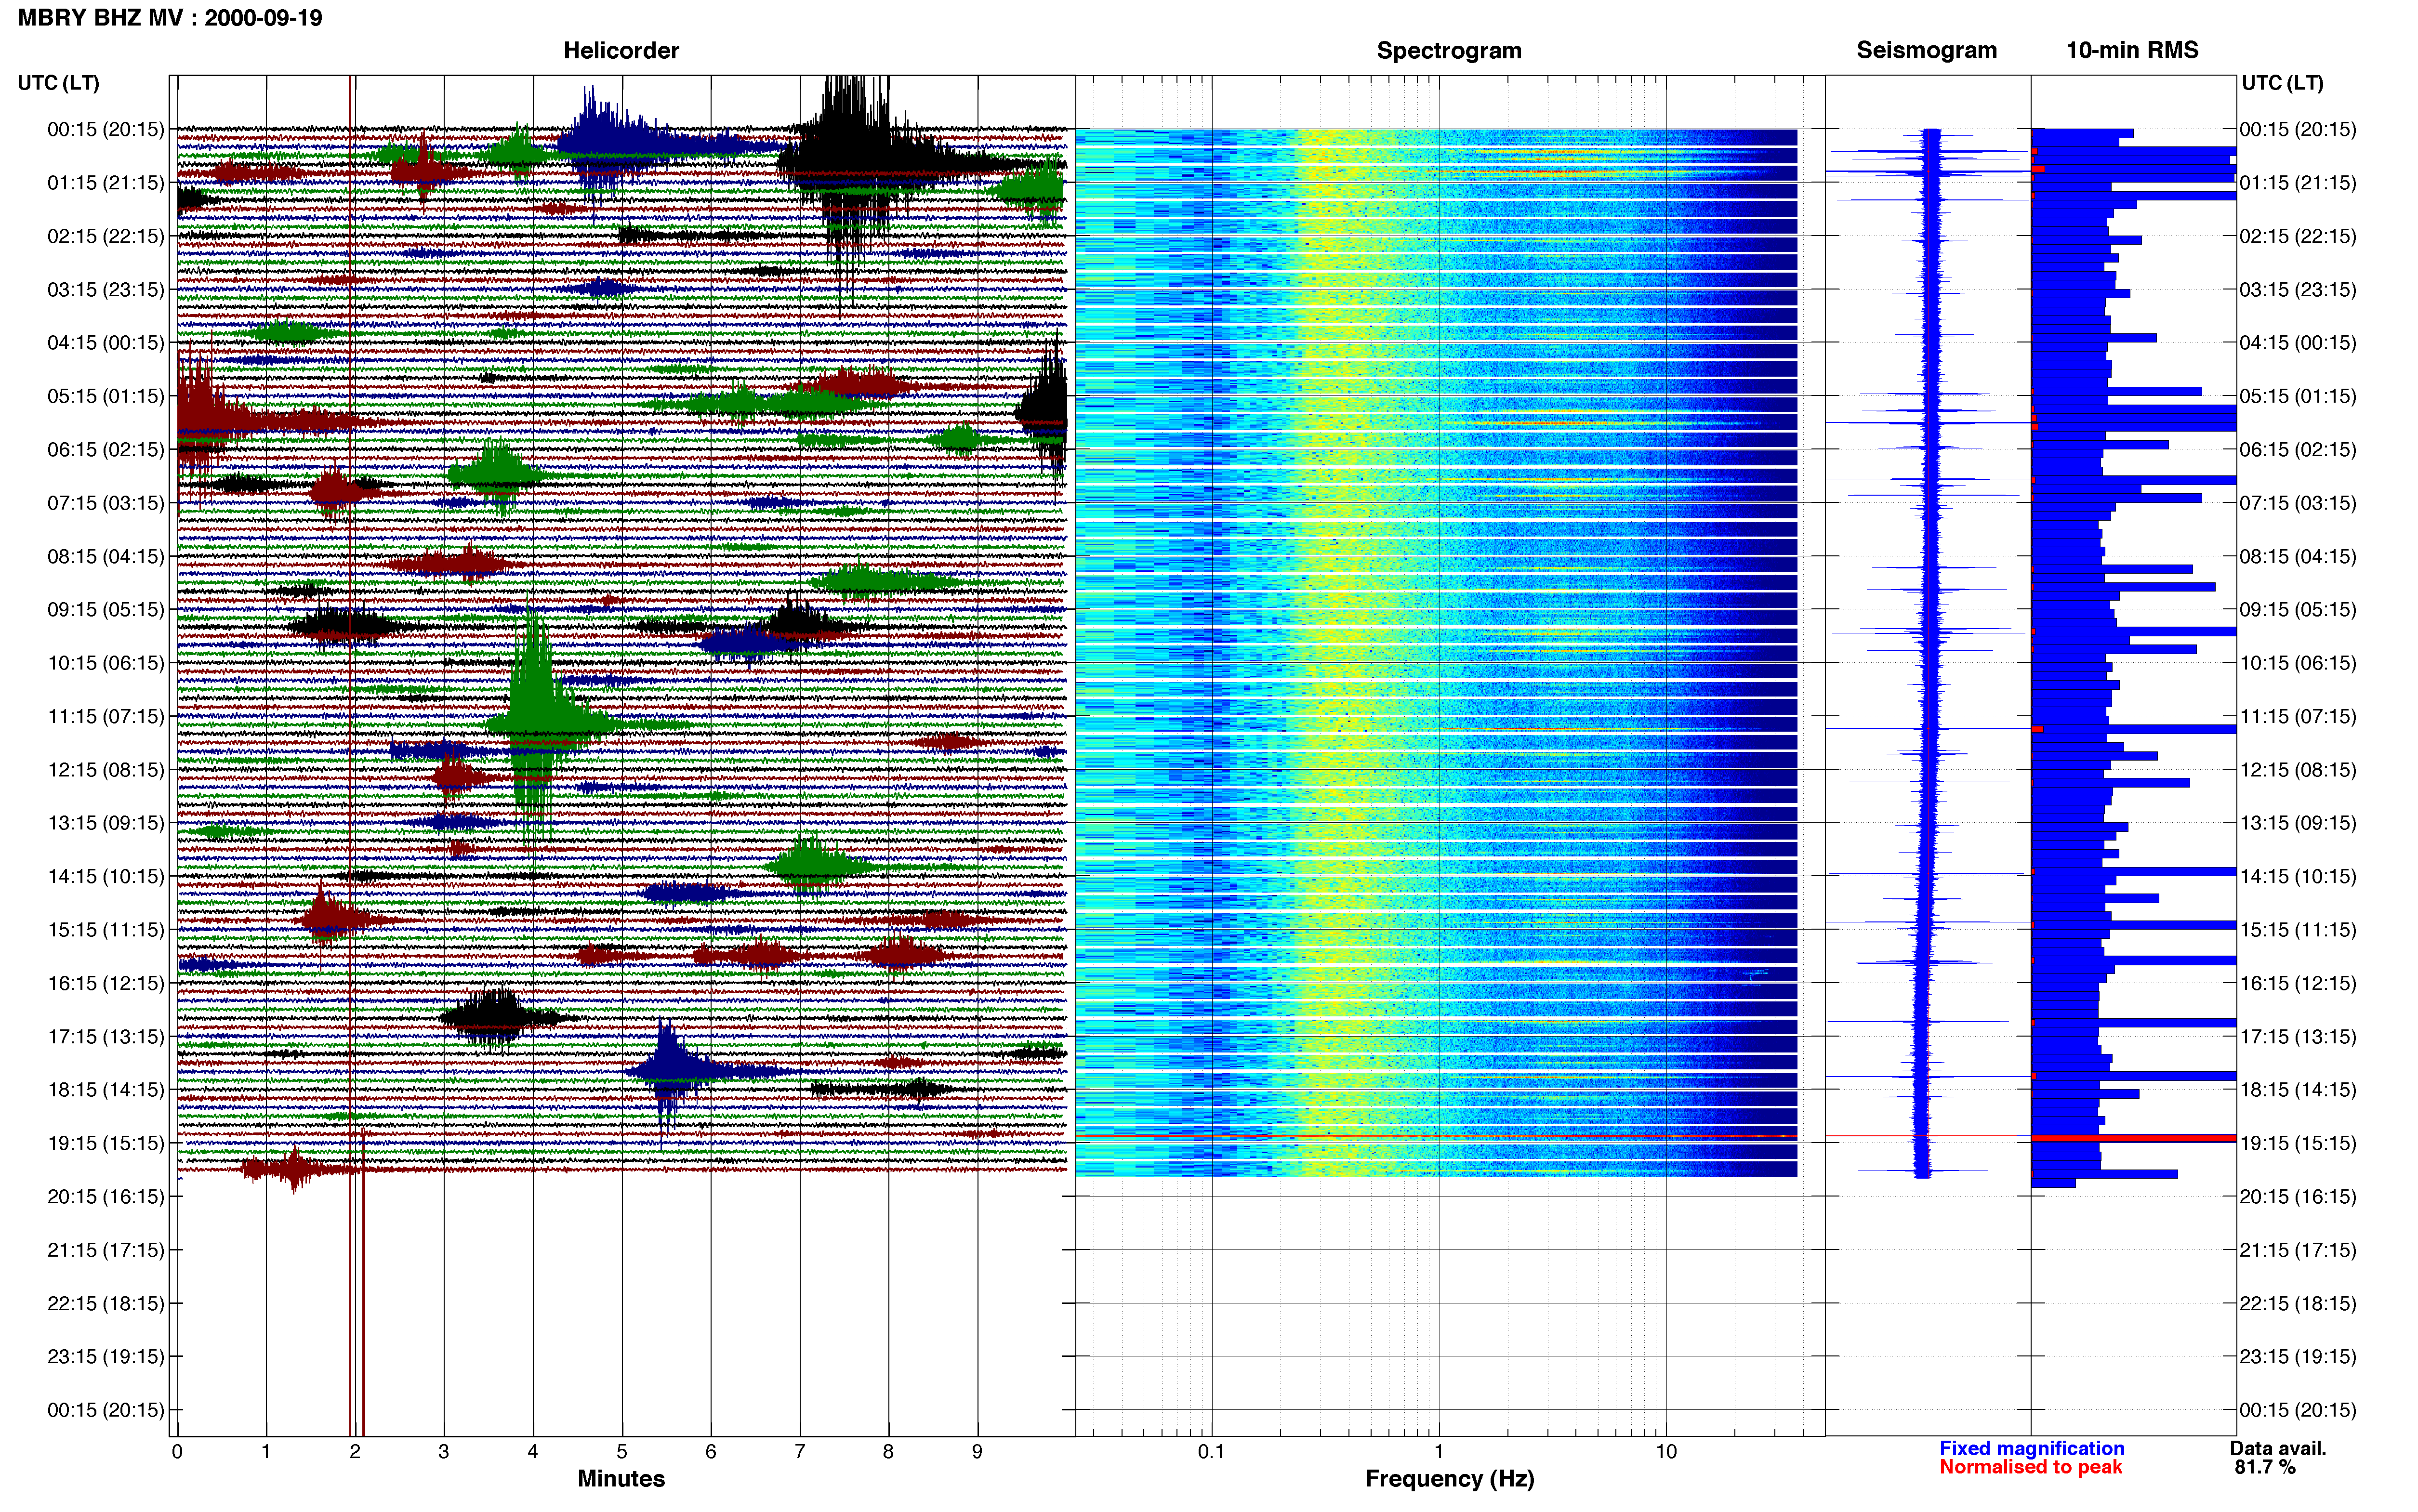Click '00:15 (20:15)' top label on Helicorder axis

coord(105,129)
